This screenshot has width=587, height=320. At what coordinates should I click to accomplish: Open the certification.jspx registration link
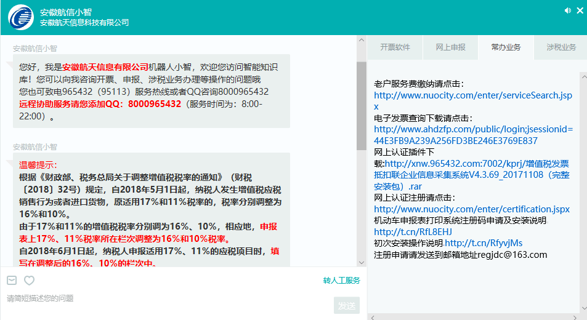(472, 209)
